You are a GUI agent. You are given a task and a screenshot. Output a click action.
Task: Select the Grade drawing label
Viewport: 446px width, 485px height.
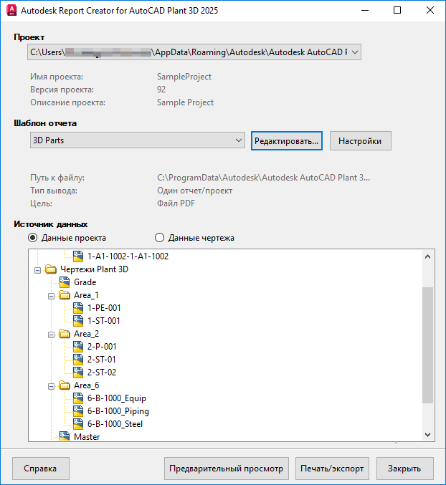pyautogui.click(x=85, y=282)
